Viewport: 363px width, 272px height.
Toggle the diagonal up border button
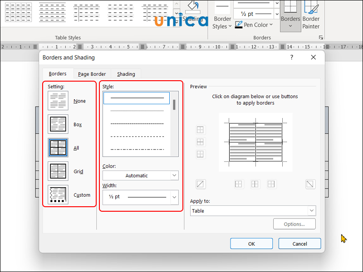click(x=201, y=184)
